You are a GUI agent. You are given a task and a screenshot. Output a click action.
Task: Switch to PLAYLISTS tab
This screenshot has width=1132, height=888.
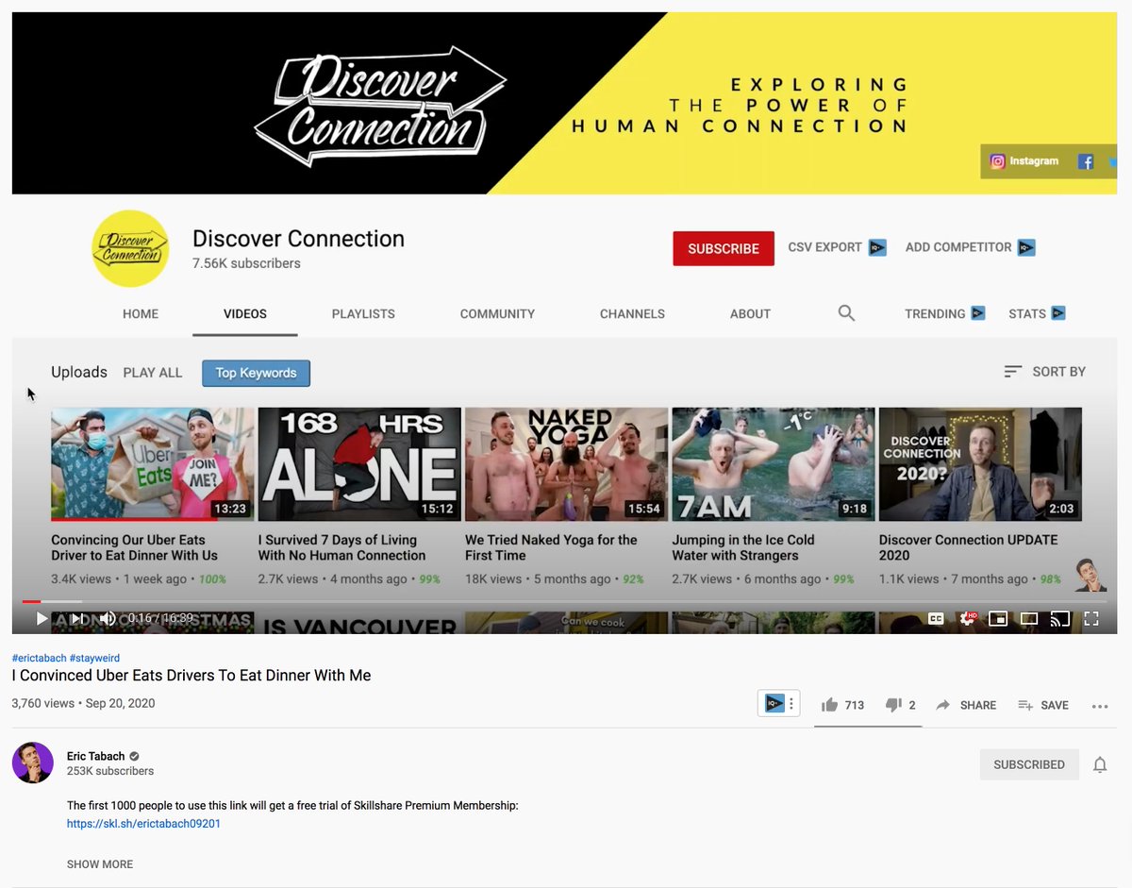pyautogui.click(x=363, y=313)
